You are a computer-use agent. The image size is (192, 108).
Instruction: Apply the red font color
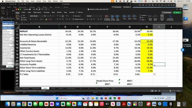[x=50, y=19]
